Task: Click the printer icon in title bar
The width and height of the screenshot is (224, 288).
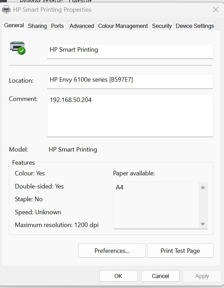Action: pos(6,9)
